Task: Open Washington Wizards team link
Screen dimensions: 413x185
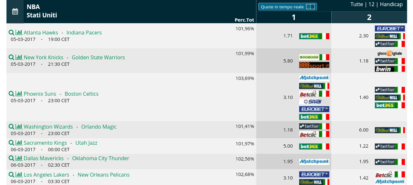Action: coord(48,127)
